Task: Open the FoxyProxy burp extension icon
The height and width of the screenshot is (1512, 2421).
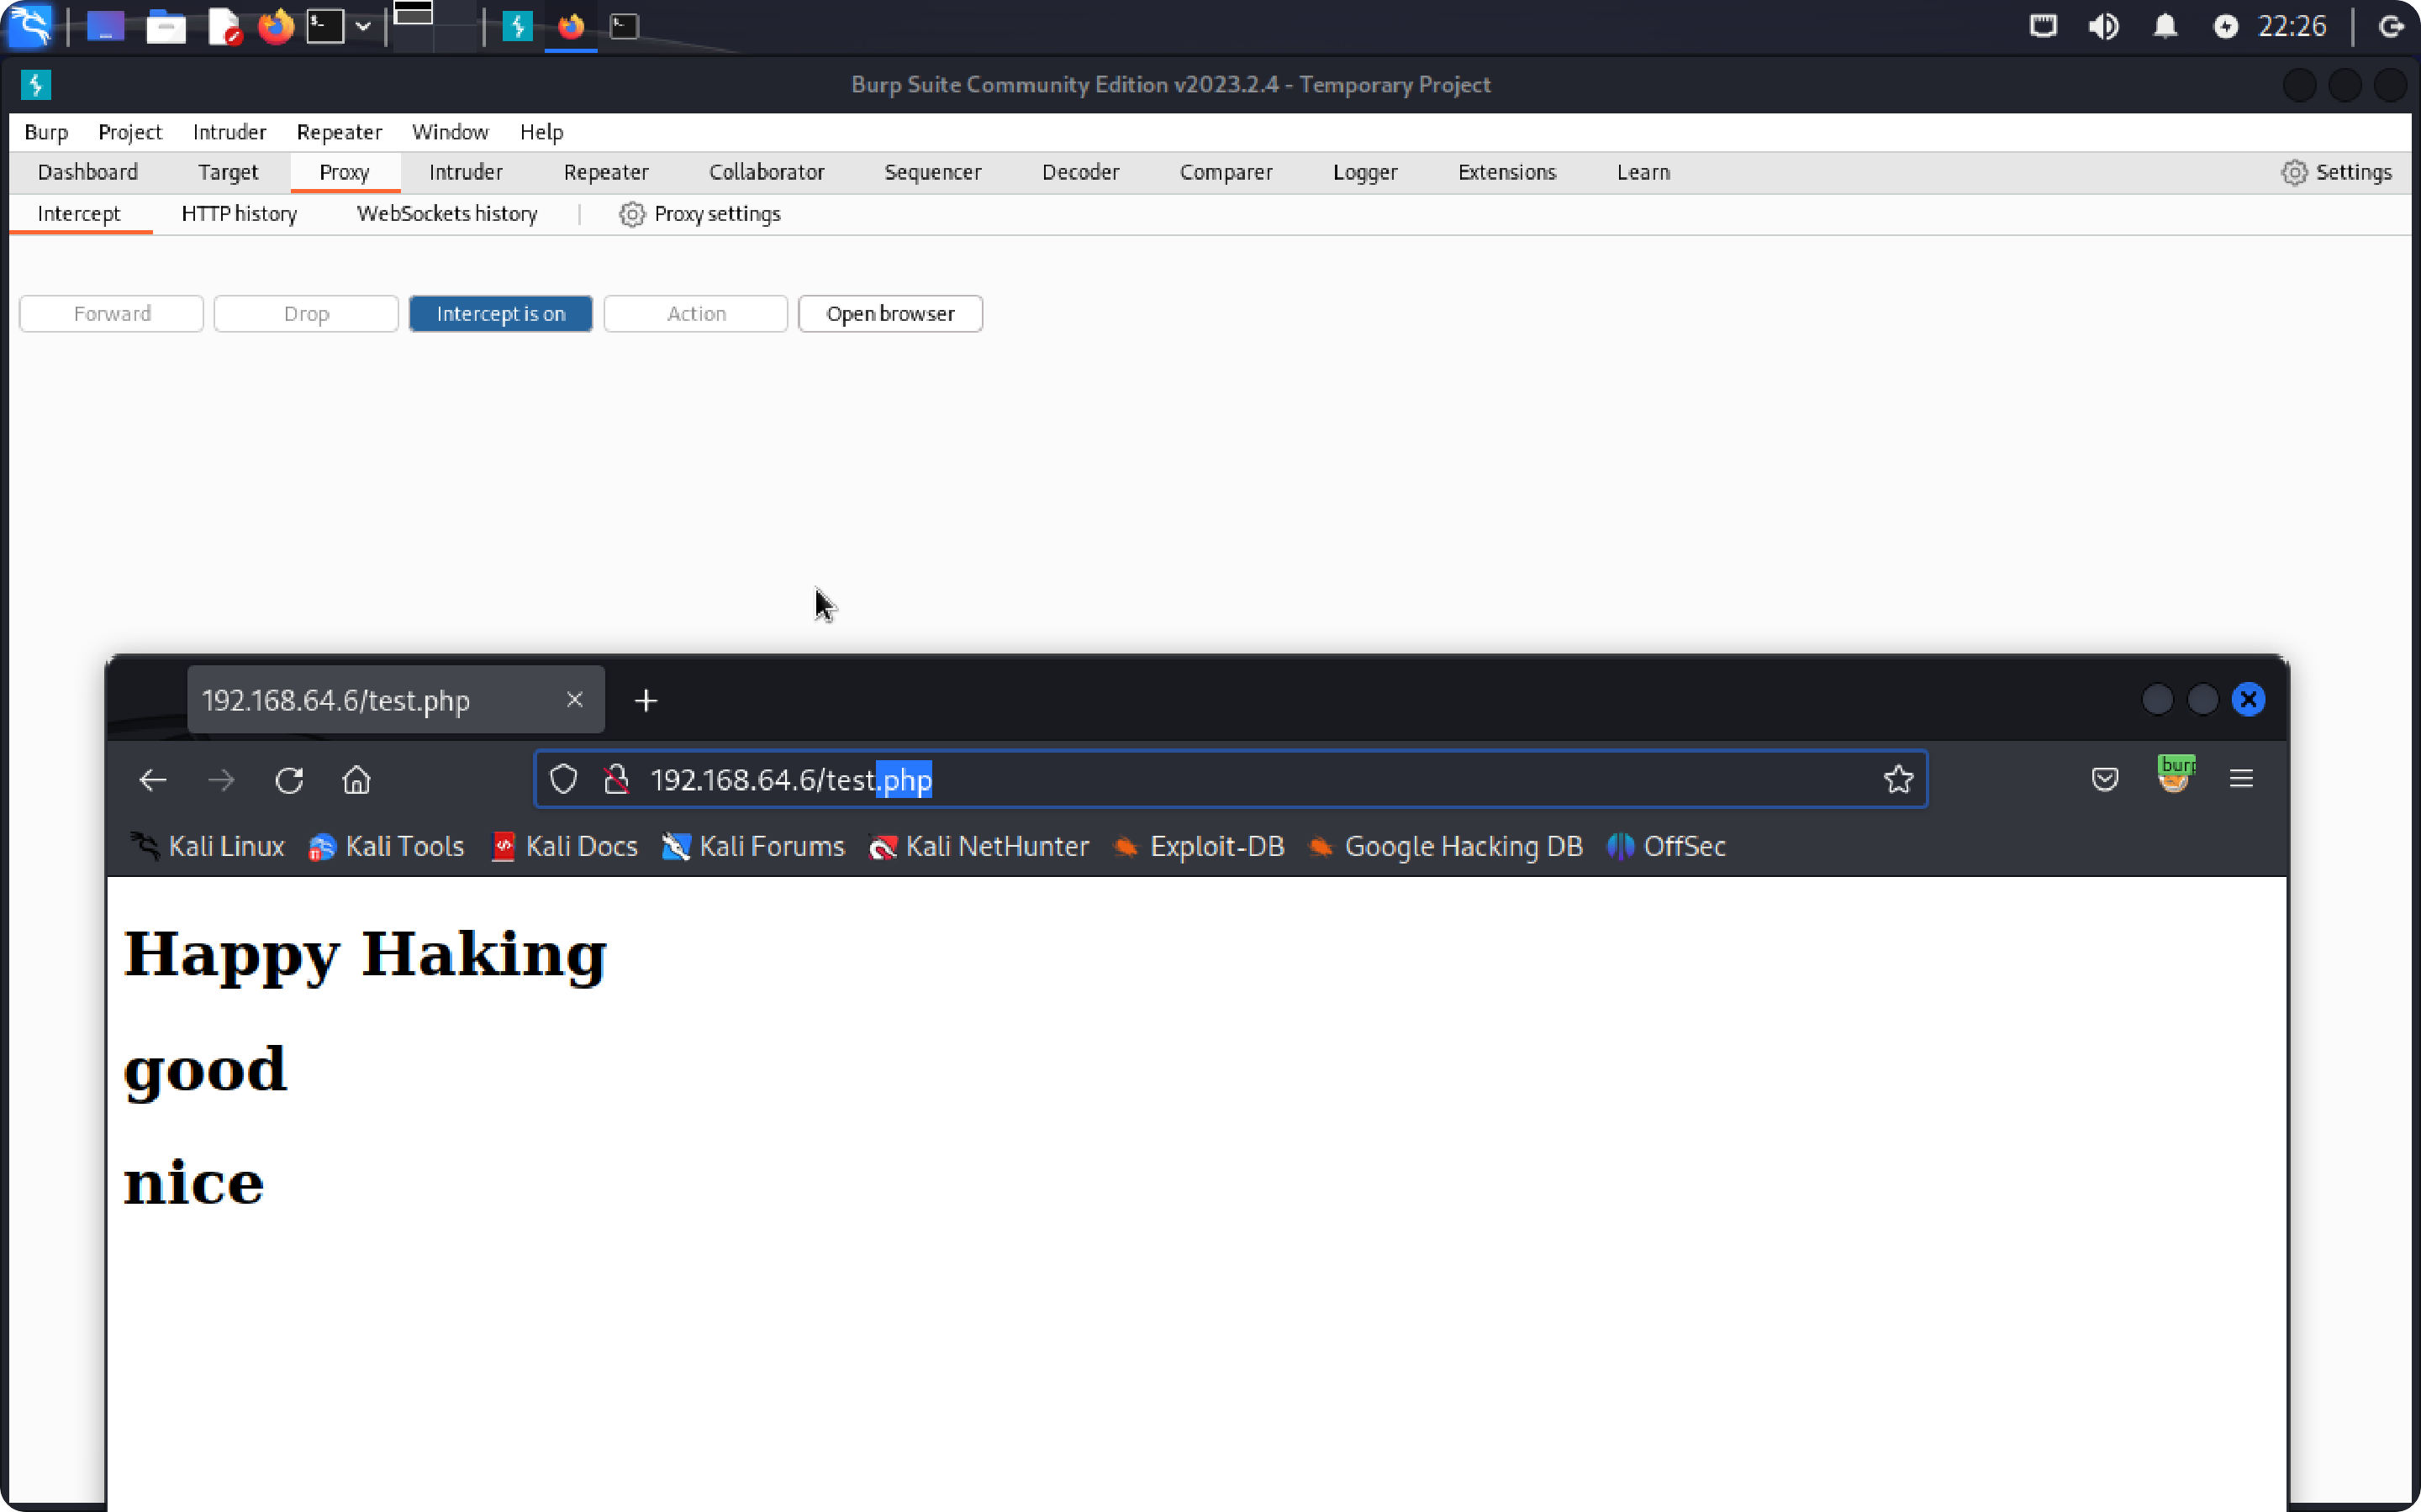Action: click(x=2175, y=775)
